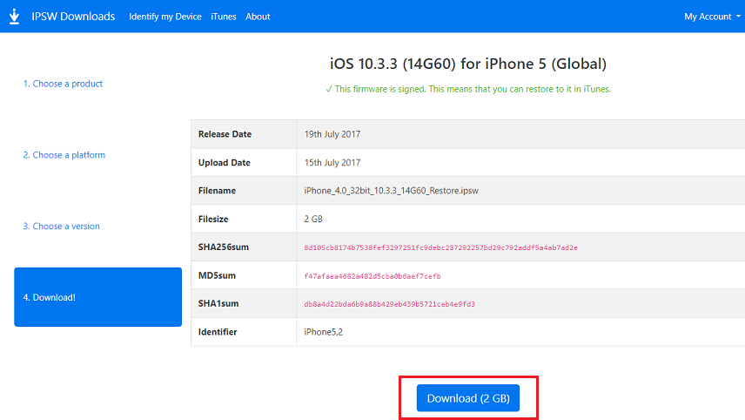Click the Filesize row label
The width and height of the screenshot is (745, 420).
(213, 219)
